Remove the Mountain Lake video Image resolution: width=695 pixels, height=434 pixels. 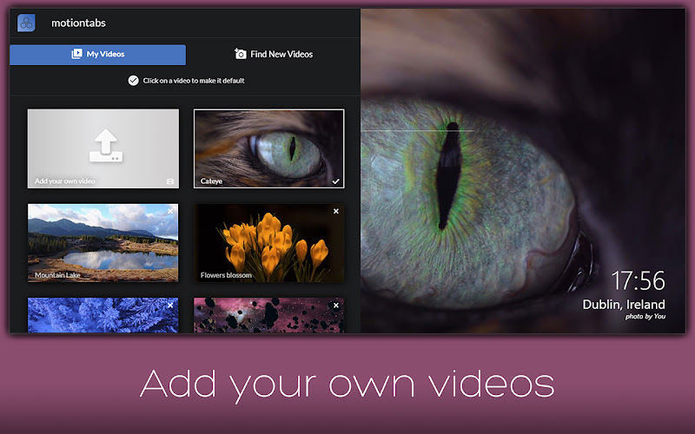tap(170, 212)
